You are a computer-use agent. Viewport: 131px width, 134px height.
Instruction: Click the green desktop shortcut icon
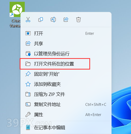pos(17,9)
